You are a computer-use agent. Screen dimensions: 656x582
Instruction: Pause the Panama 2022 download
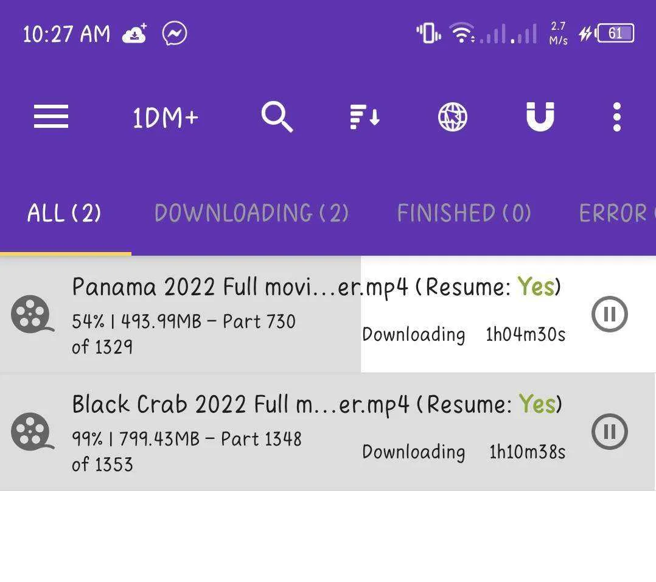tap(610, 314)
